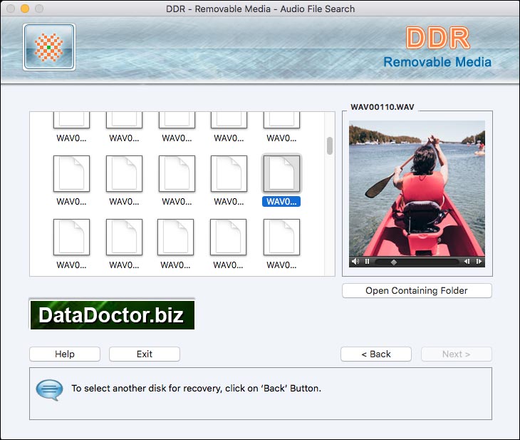Select the second file icon in the middle row
The image size is (520, 440).
coord(124,174)
